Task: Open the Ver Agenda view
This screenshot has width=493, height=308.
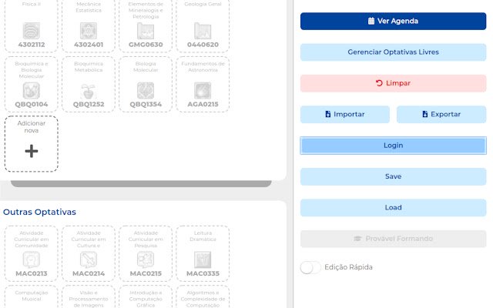Action: coord(393,21)
